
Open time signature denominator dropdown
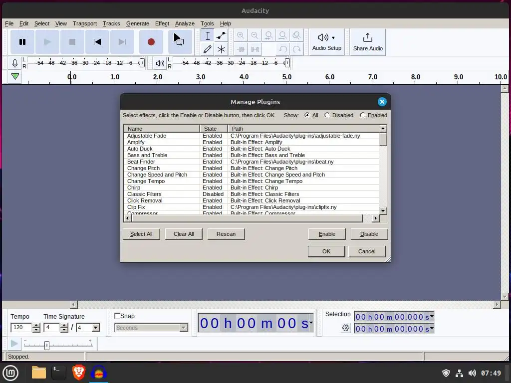pyautogui.click(x=95, y=328)
